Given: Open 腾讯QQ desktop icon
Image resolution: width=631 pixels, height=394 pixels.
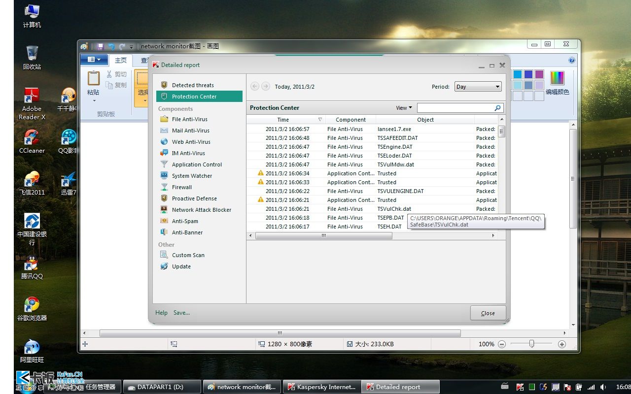Looking at the screenshot, I should click(x=32, y=267).
